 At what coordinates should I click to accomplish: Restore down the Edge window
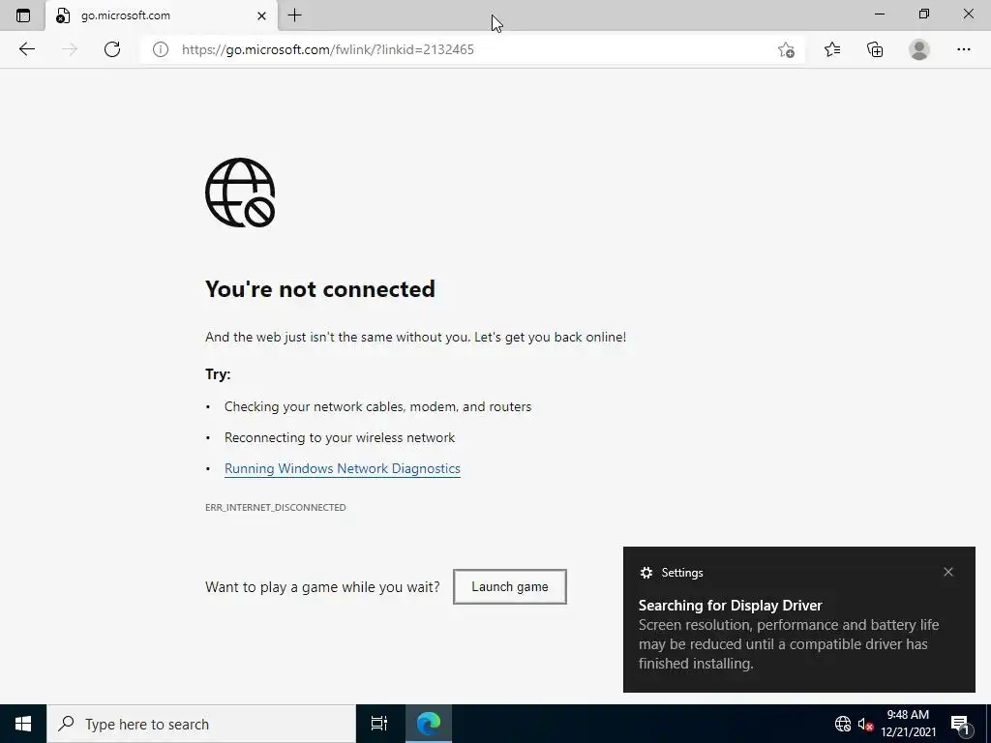924,14
